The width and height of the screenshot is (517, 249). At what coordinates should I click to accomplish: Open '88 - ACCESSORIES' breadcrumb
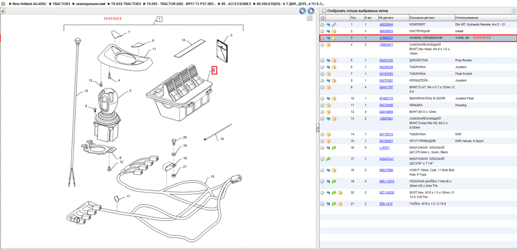tap(236, 4)
